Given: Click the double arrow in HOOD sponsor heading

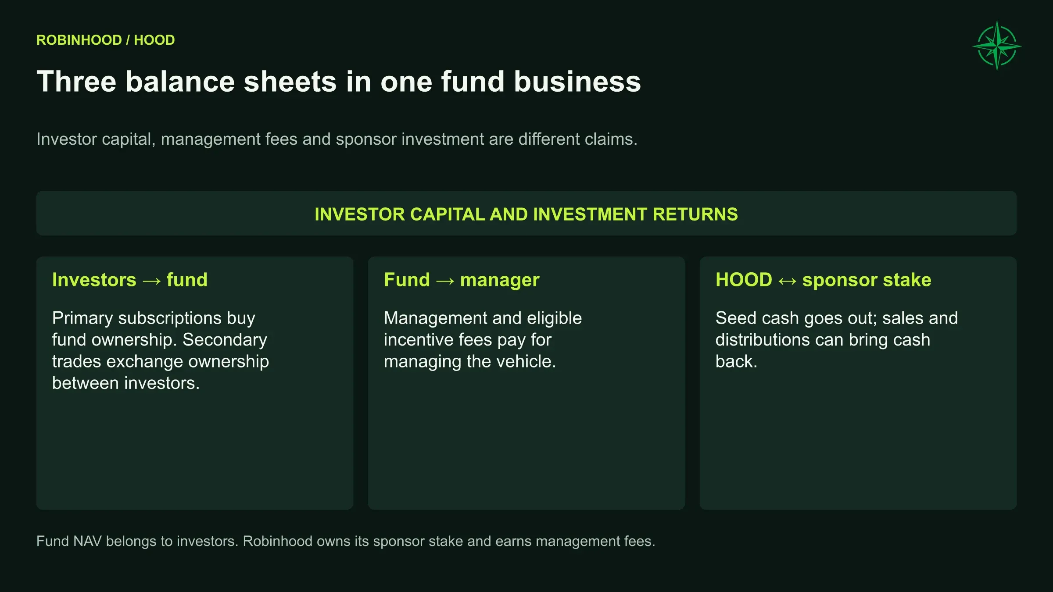Looking at the screenshot, I should click(788, 281).
